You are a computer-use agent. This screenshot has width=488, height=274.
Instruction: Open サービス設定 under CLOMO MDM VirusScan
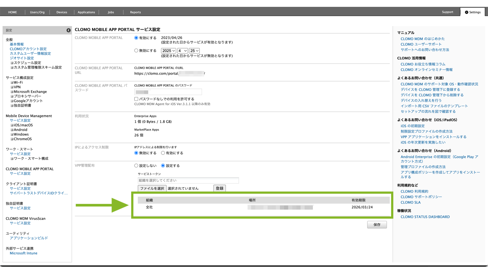tap(20, 223)
